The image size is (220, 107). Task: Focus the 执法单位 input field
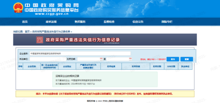[x=48, y=59]
